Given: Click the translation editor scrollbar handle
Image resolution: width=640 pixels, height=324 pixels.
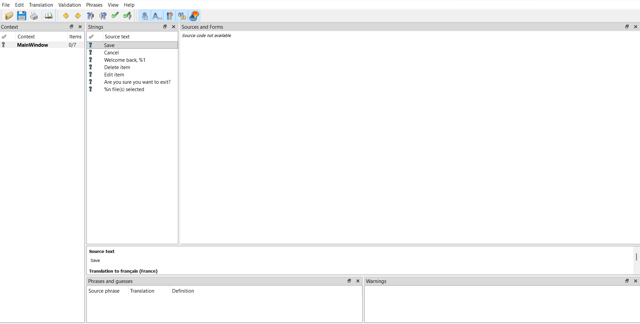Looking at the screenshot, I should [636, 257].
